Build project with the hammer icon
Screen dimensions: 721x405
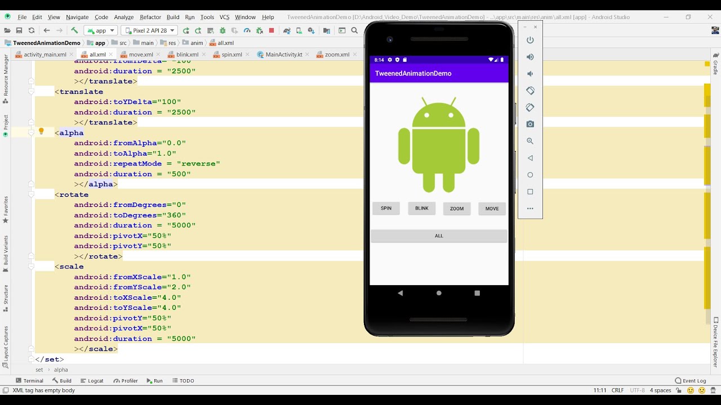(74, 30)
